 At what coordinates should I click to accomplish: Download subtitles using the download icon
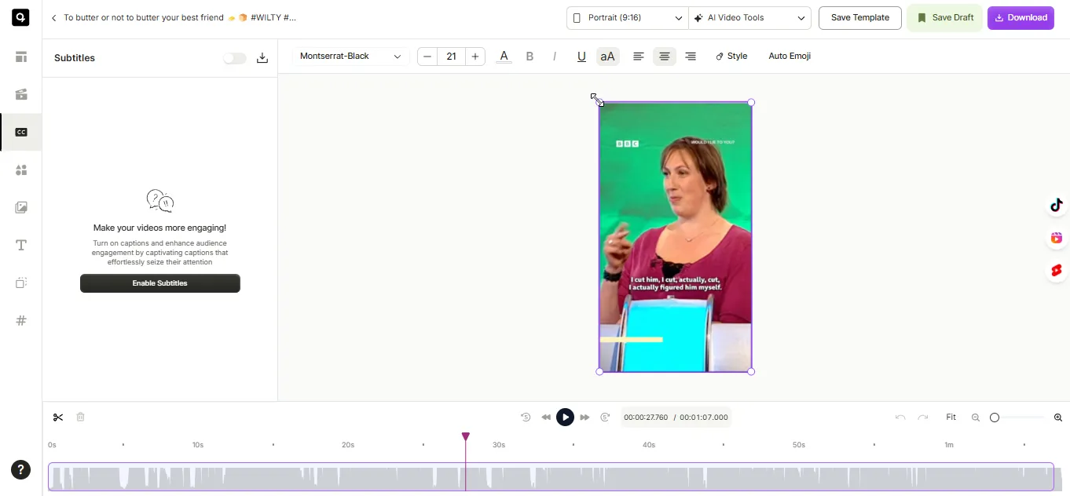pyautogui.click(x=262, y=58)
